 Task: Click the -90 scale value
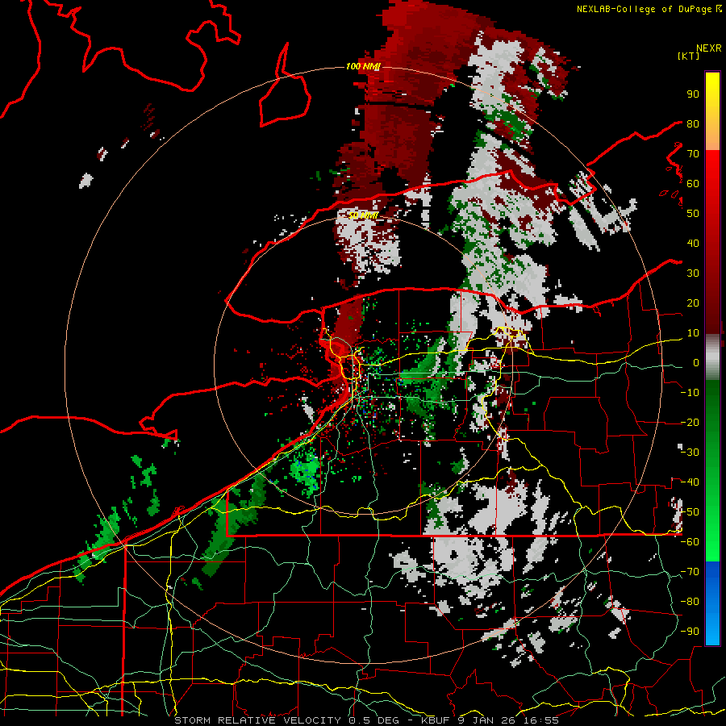691,632
